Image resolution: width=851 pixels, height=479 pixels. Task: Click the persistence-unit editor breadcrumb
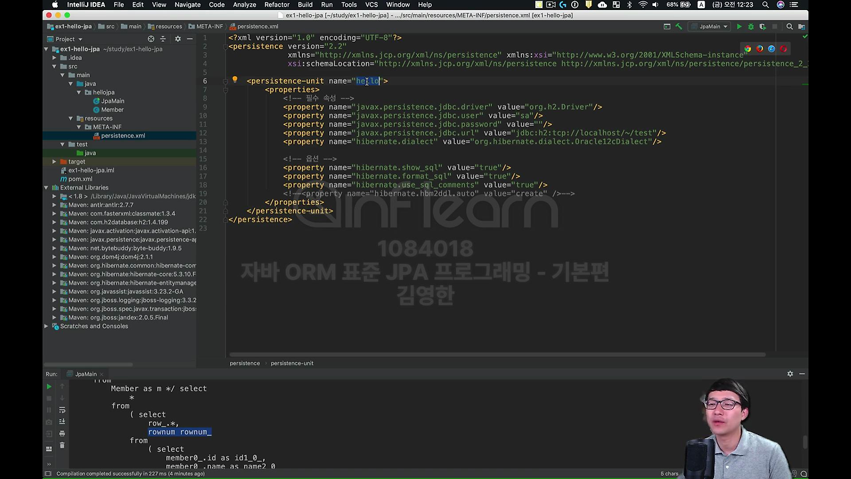(292, 363)
